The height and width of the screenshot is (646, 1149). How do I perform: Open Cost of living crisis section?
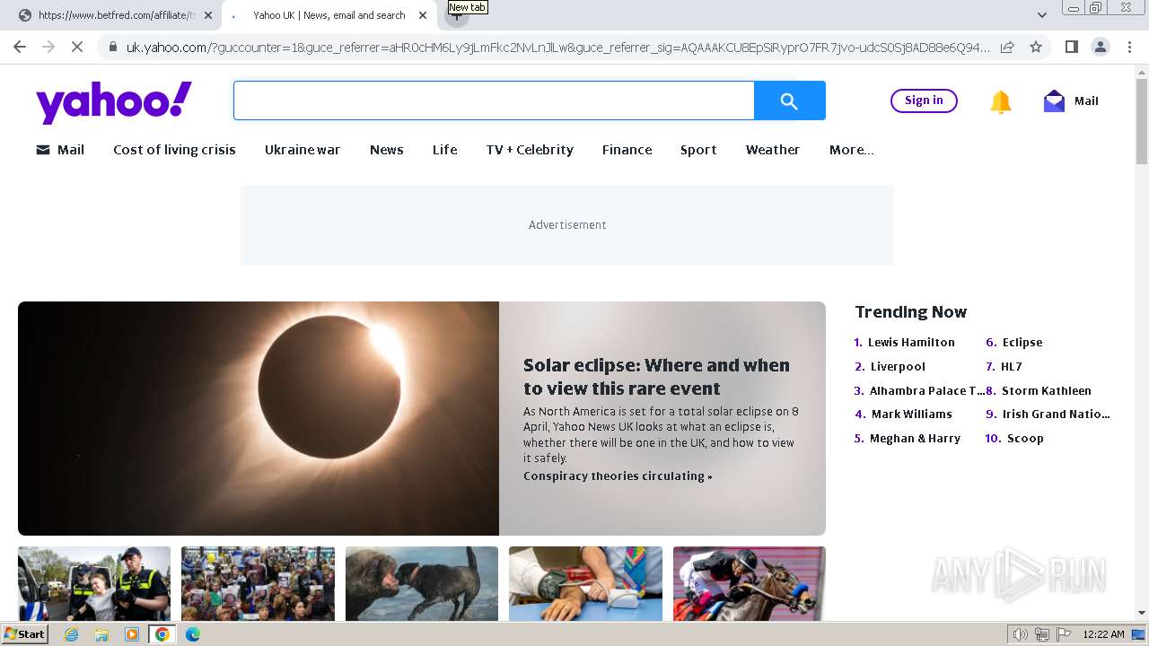point(174,150)
